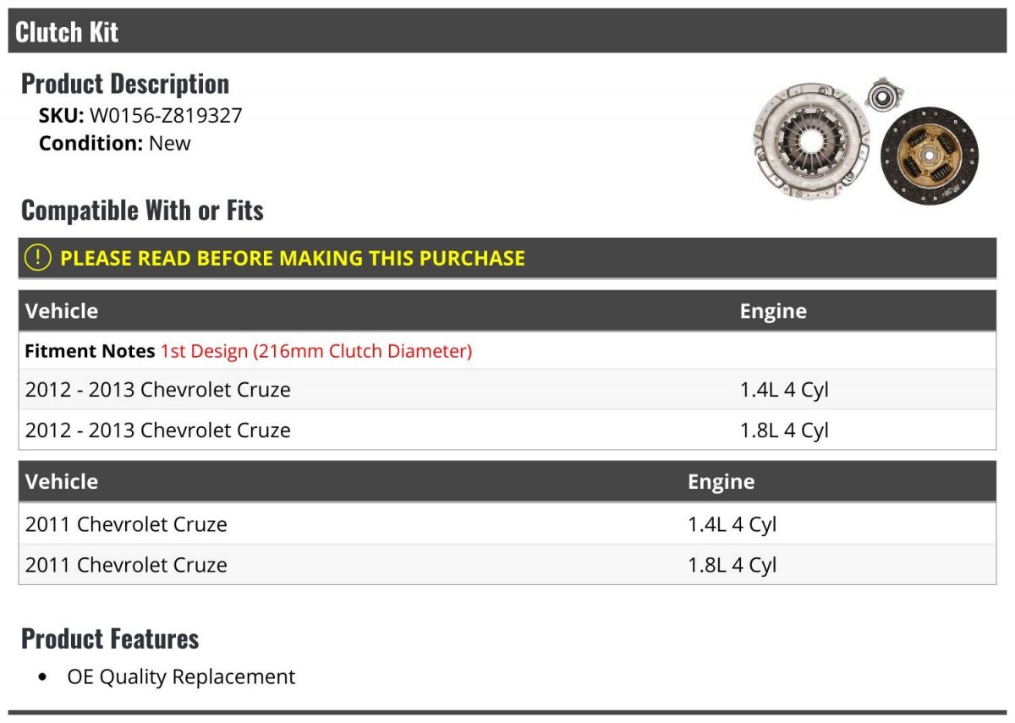Click the clutch disc image
Screen dimensions: 1015x723
click(929, 157)
